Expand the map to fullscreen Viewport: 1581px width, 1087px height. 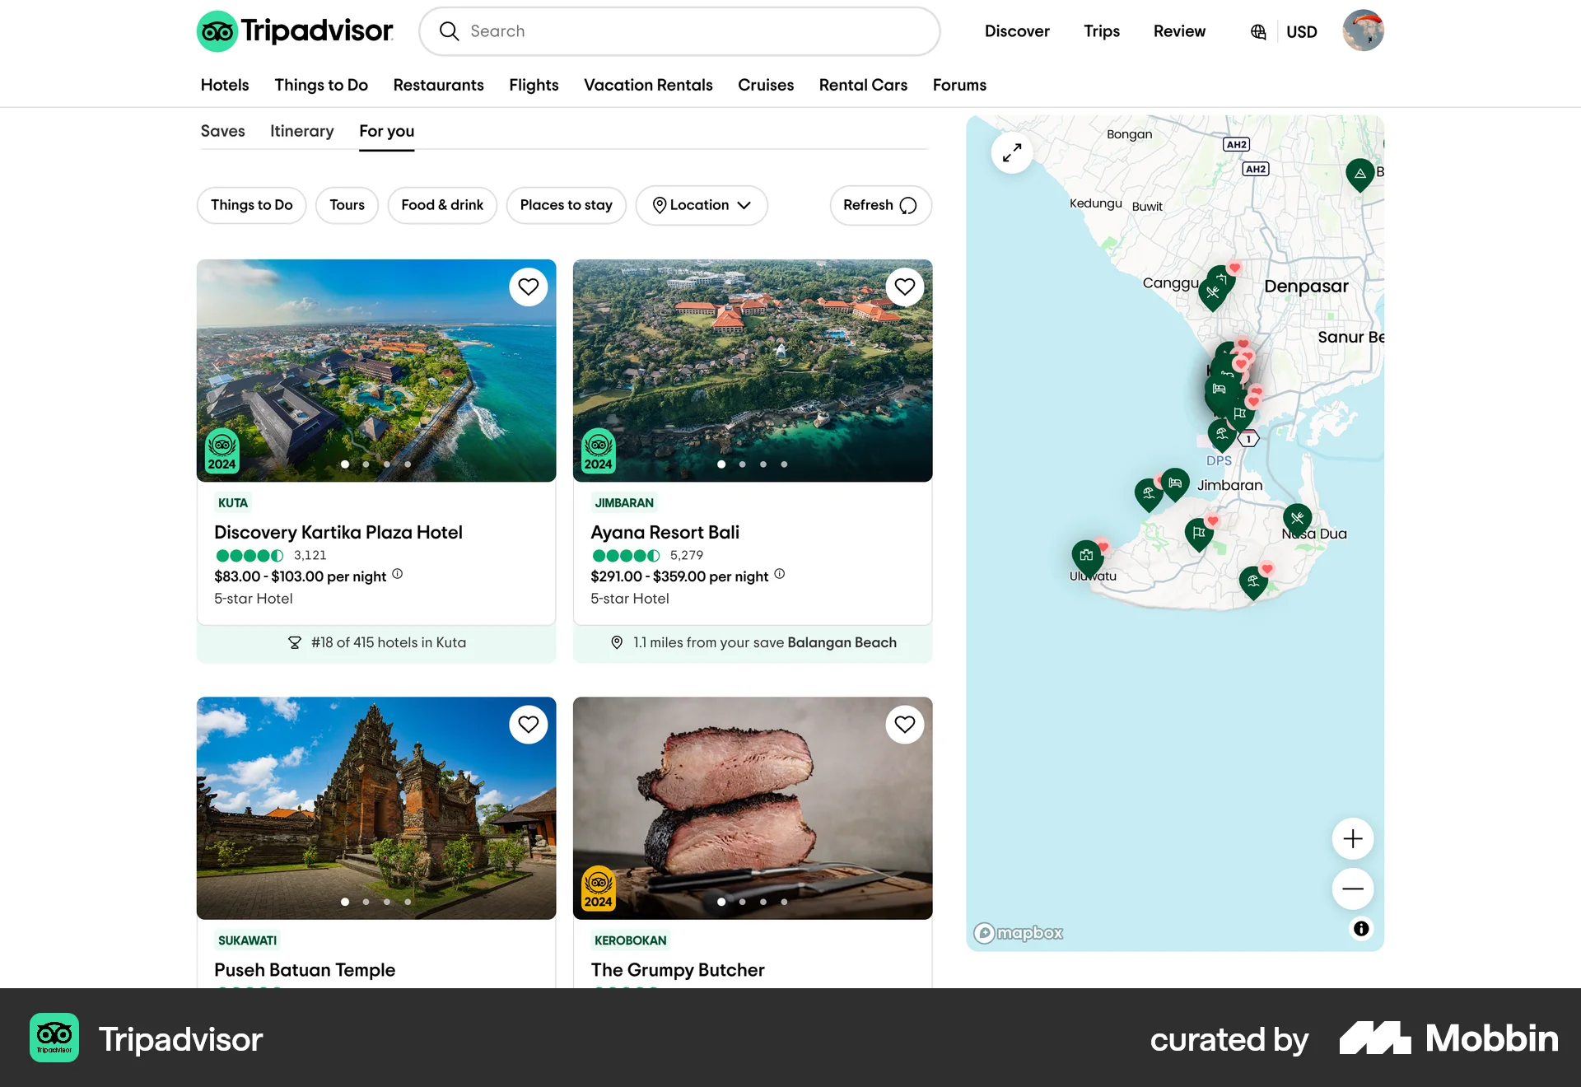(x=1013, y=152)
